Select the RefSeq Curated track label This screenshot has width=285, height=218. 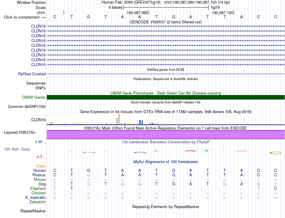[x=31, y=74]
